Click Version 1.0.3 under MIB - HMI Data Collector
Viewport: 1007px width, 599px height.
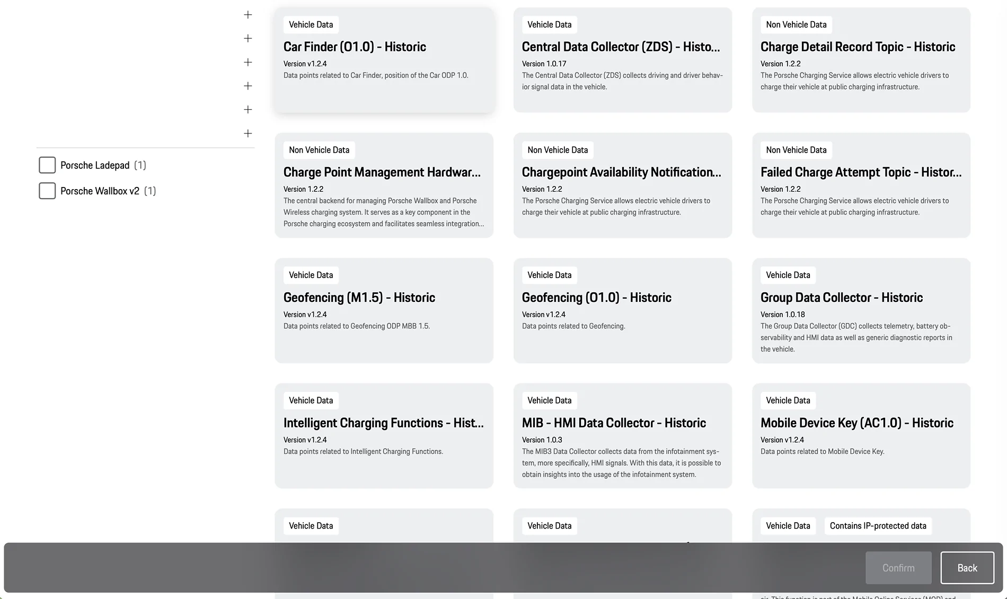click(x=542, y=440)
